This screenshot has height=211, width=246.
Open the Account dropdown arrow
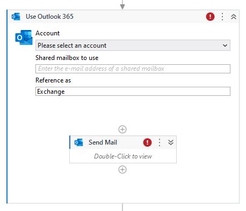(x=225, y=46)
